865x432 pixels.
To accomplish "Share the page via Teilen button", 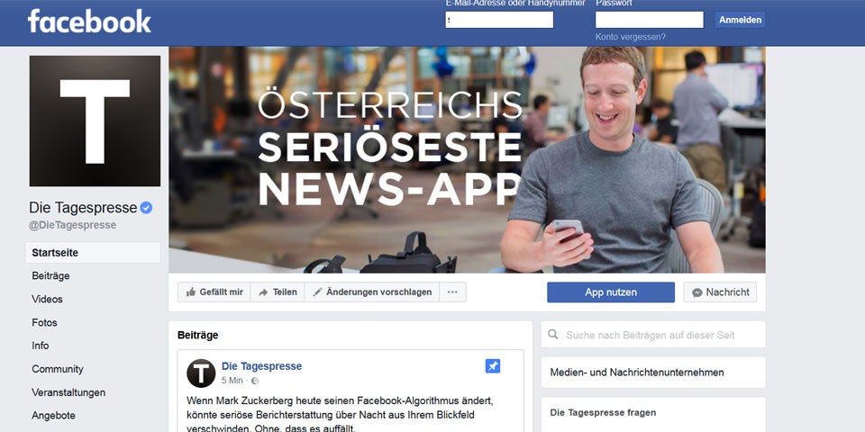I will click(278, 292).
